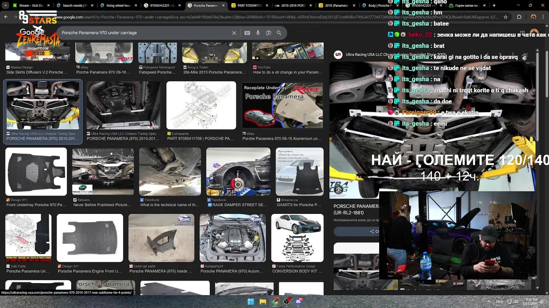Viewport: 549px width, 308px height.
Task: Submit search with the magnifying glass icon
Action: click(x=279, y=33)
